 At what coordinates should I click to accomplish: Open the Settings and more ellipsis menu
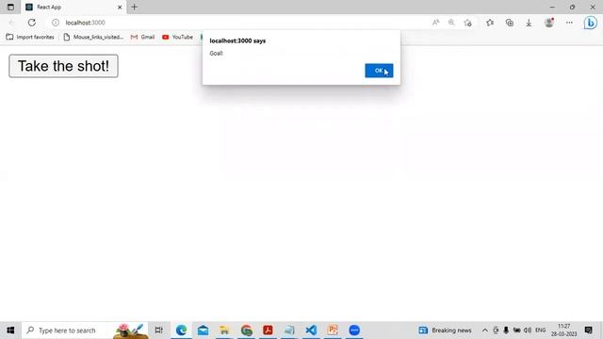569,23
